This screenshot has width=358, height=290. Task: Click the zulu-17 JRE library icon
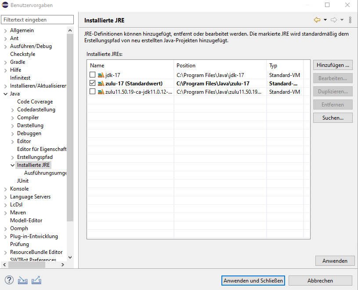[101, 84]
